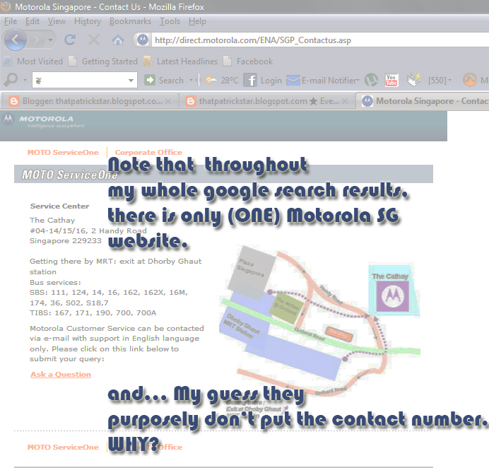This screenshot has width=489, height=468.
Task: Click the Motorola site identity icon in address bar
Action: click(x=143, y=40)
